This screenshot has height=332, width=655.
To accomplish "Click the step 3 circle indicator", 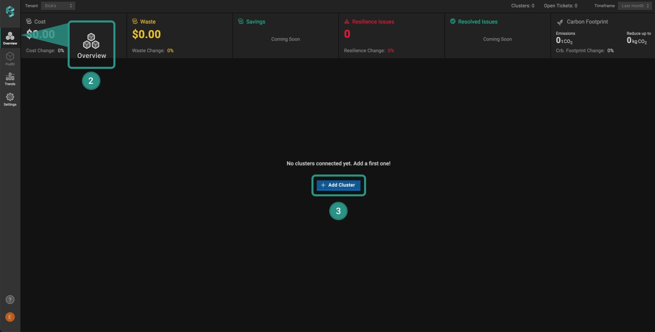I will pos(338,211).
